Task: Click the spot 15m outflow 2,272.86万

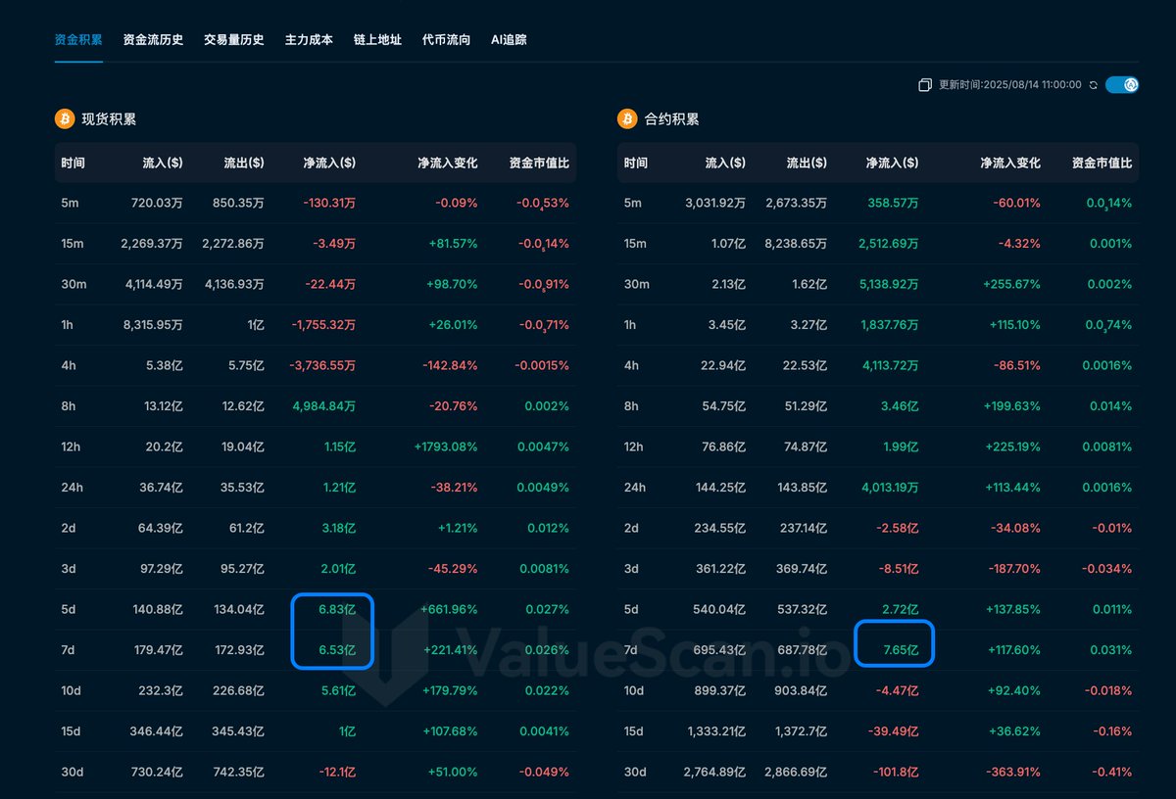Action: 231,244
